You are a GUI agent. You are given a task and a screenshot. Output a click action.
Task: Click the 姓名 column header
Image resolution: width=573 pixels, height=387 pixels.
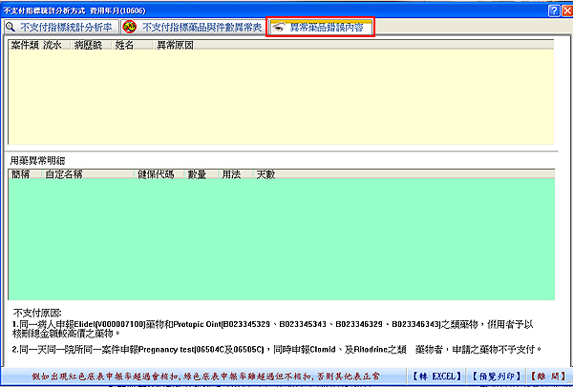[x=125, y=45]
